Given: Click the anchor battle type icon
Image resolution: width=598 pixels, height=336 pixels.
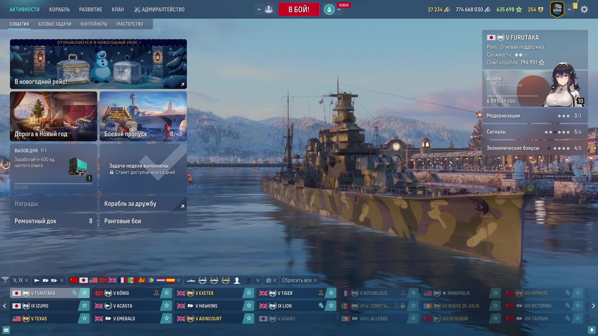Looking at the screenshot, I should tap(329, 10).
